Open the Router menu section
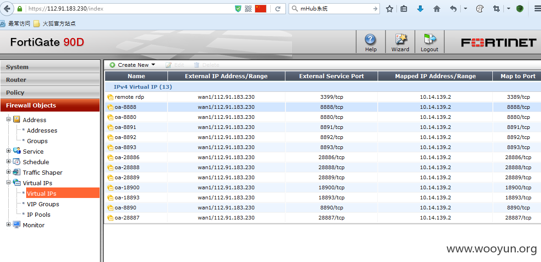Image resolution: width=541 pixels, height=262 pixels. (x=50, y=80)
